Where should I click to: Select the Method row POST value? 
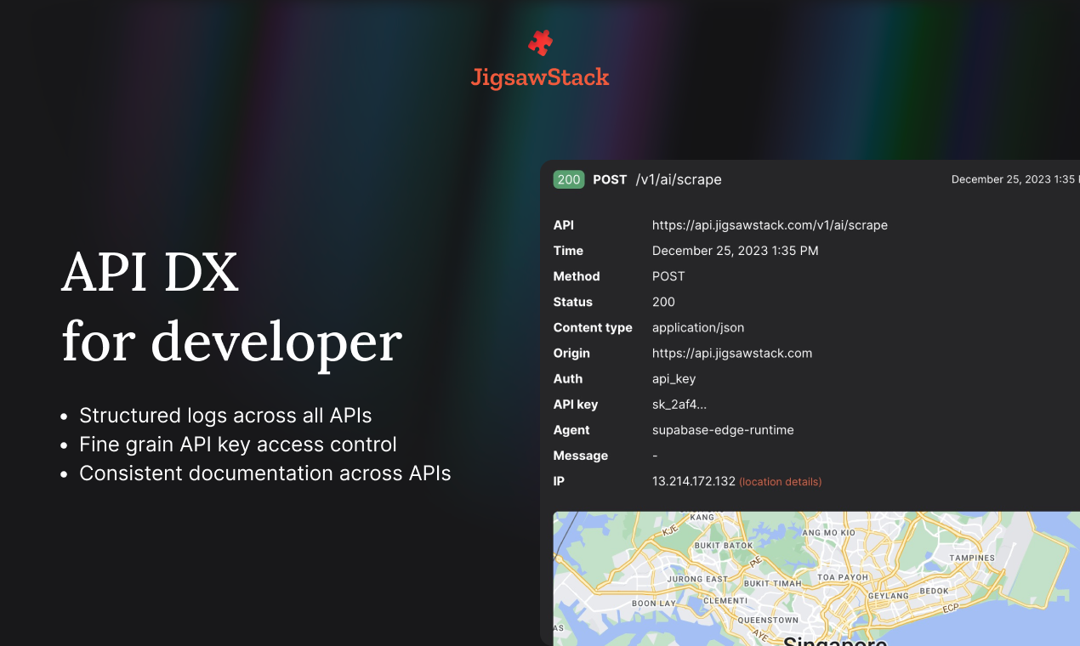point(668,276)
